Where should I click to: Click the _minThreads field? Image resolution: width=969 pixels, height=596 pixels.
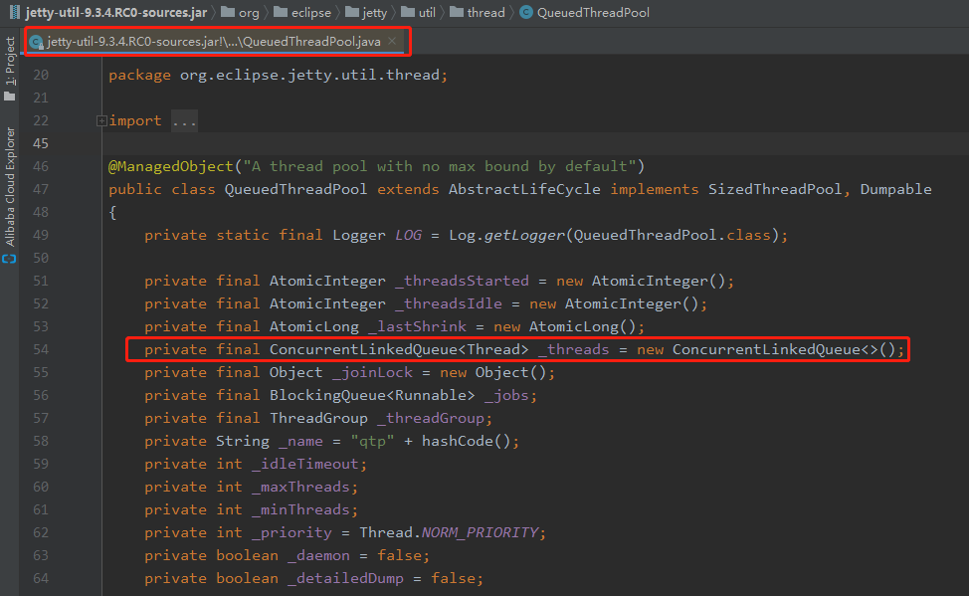tap(301, 509)
